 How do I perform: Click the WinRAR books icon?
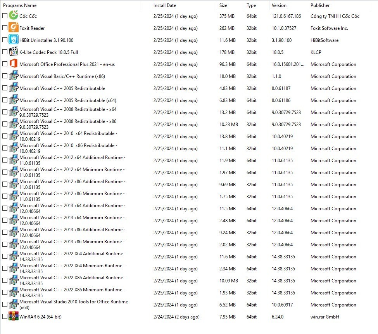point(14,317)
